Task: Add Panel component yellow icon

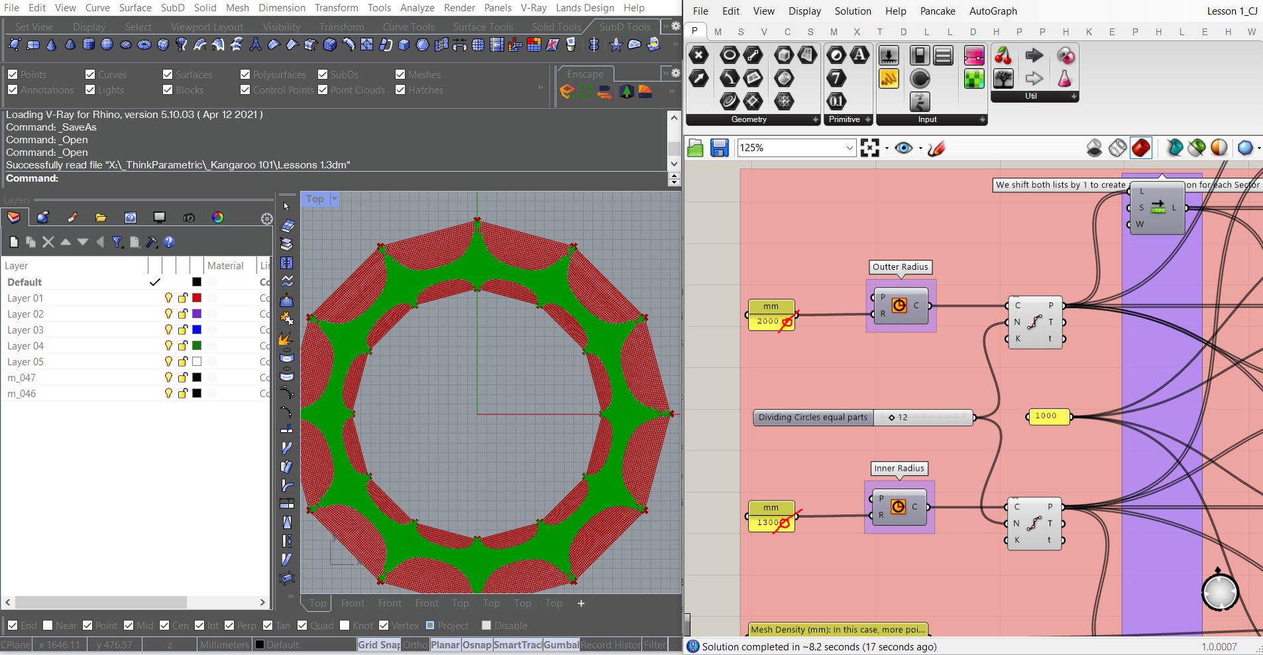Action: pos(889,79)
